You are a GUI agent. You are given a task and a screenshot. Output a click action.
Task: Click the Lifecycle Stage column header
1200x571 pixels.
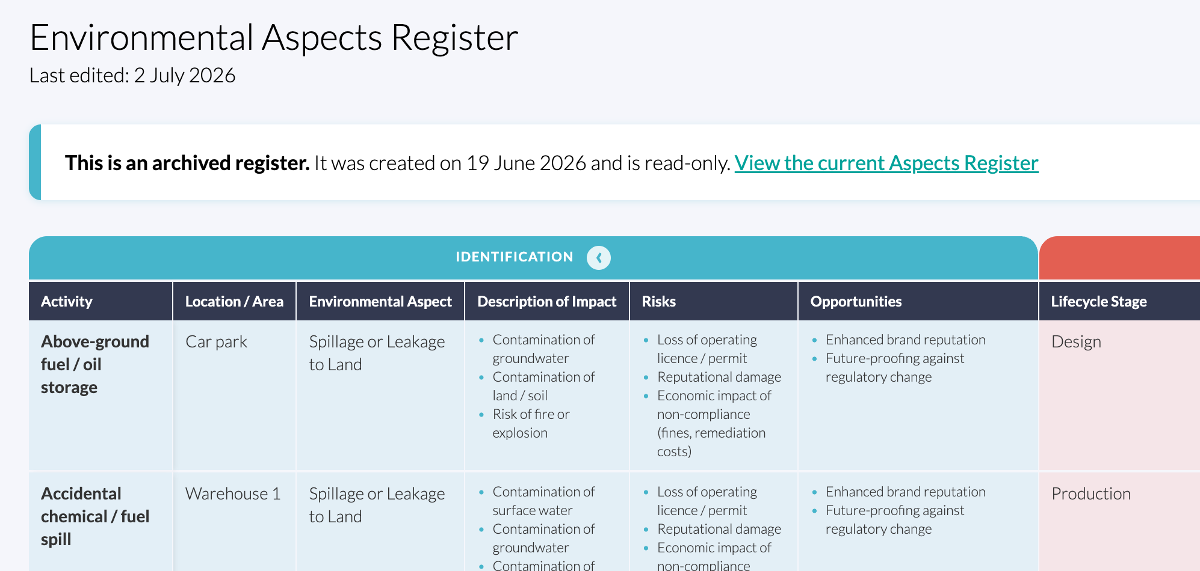point(1099,301)
